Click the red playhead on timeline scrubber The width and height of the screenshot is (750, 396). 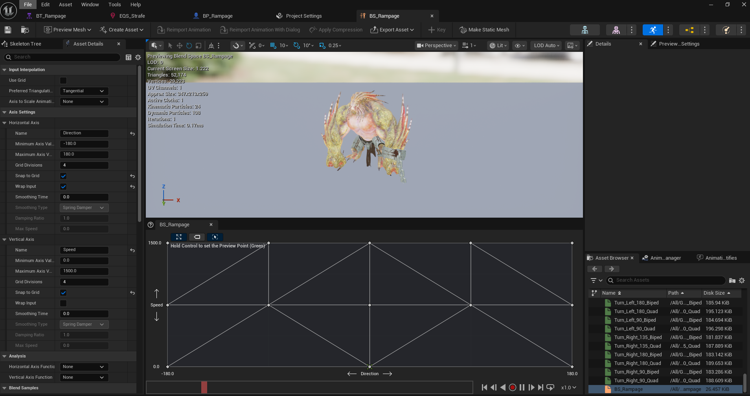tap(204, 387)
